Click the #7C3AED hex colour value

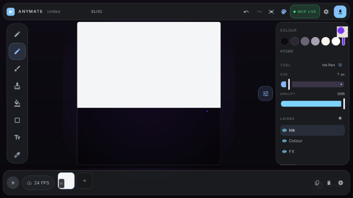point(287,51)
